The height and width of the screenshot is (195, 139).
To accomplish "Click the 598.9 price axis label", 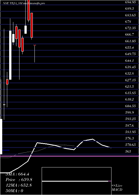I will (x=129, y=113).
